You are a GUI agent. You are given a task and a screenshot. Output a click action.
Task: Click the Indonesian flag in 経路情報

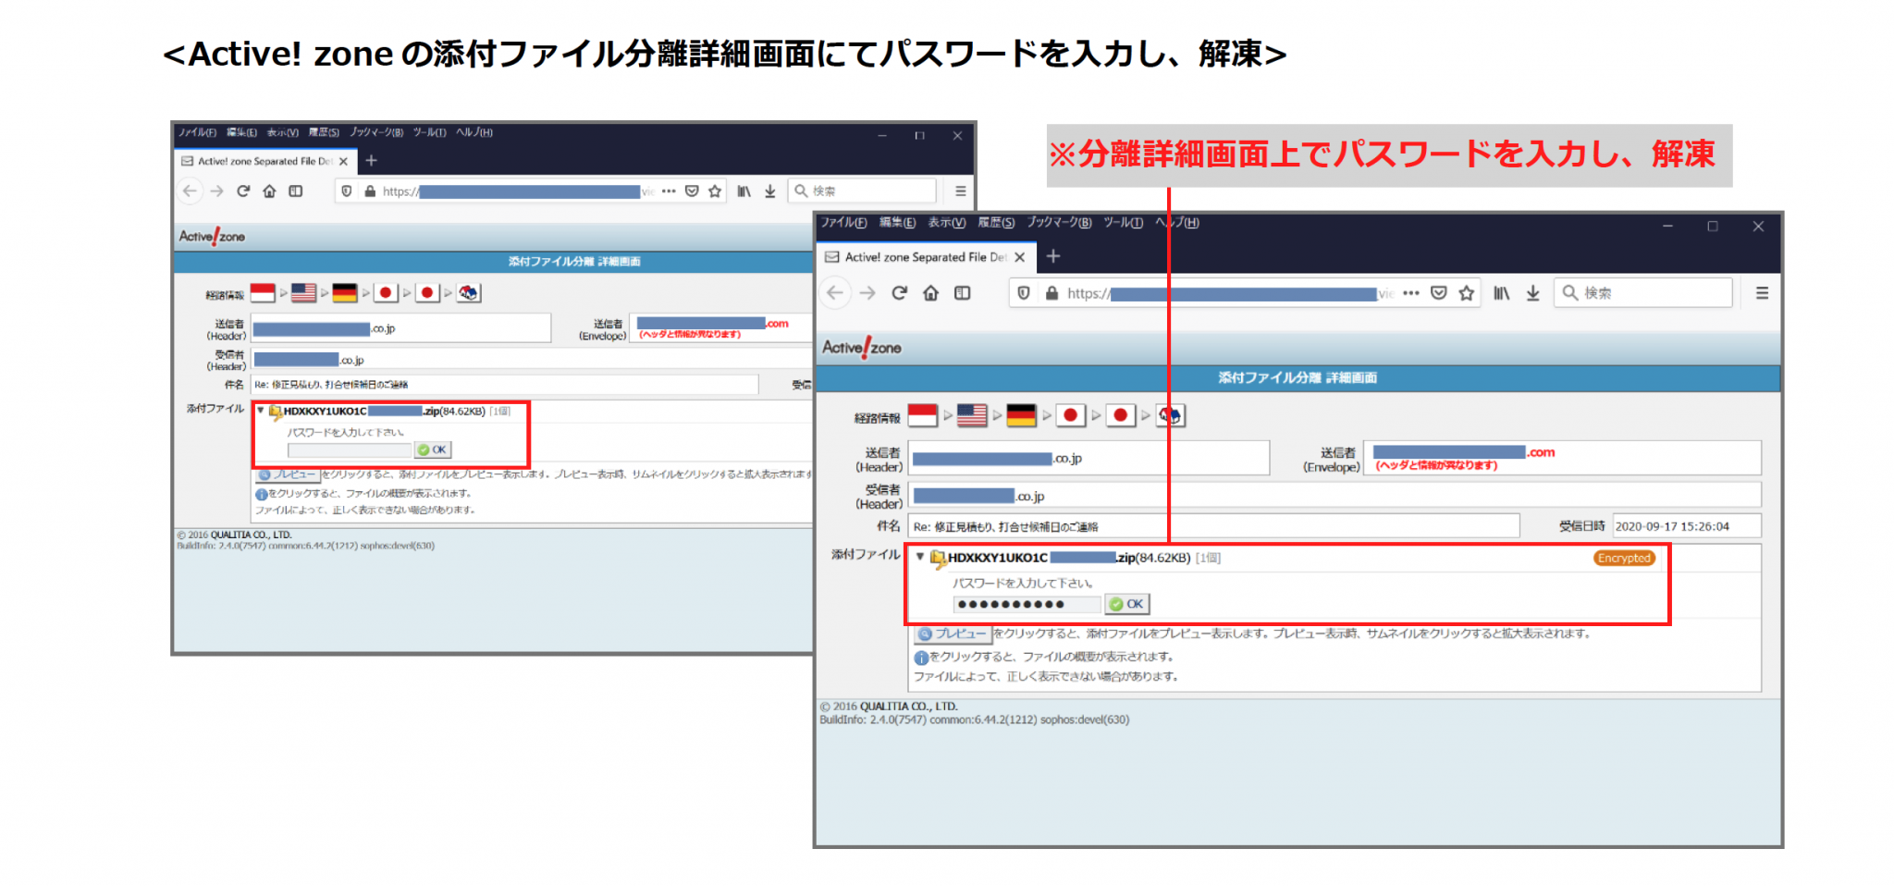click(923, 415)
